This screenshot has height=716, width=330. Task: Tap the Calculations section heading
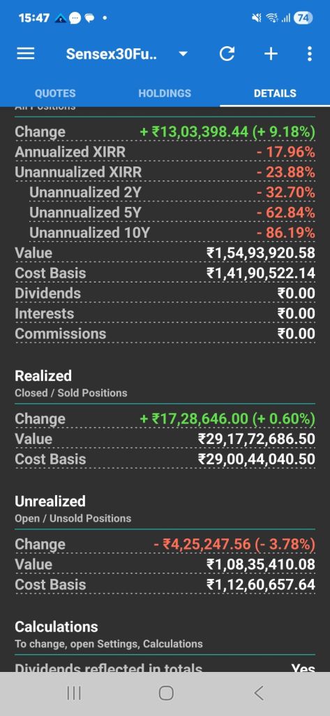click(x=56, y=626)
